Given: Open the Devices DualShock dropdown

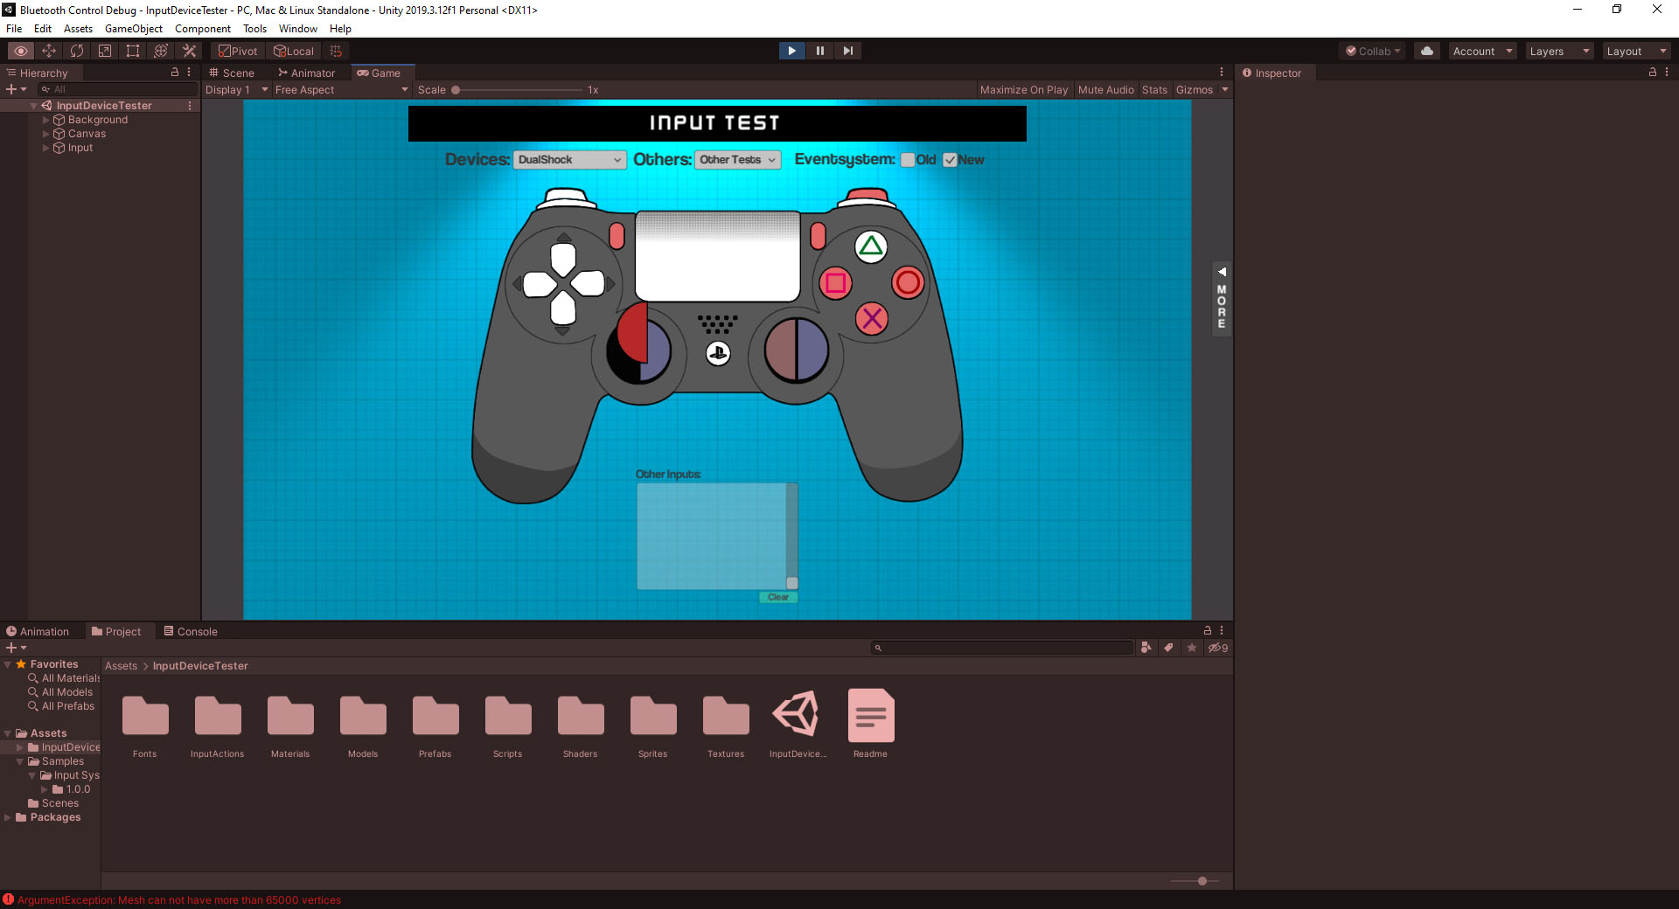Looking at the screenshot, I should 569,160.
